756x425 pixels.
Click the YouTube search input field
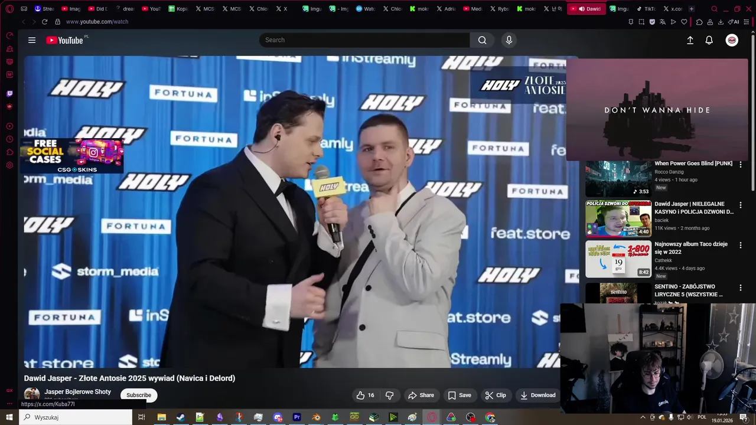click(364, 40)
